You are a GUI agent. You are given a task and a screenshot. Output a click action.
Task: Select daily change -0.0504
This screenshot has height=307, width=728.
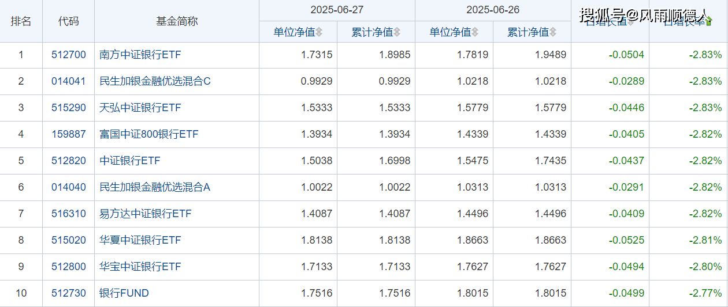pos(626,55)
